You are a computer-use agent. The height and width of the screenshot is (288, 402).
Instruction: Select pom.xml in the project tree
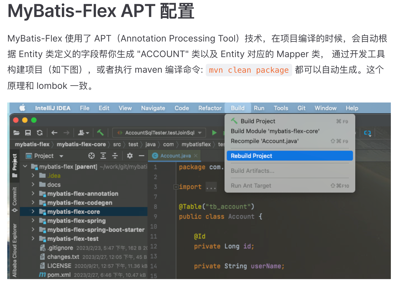[x=59, y=275]
